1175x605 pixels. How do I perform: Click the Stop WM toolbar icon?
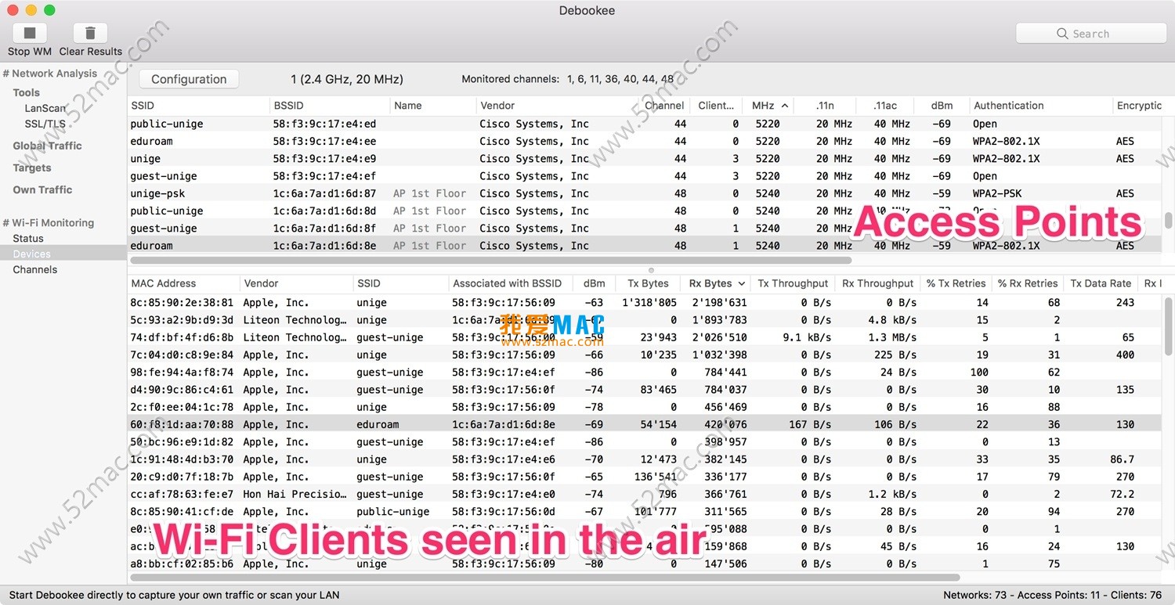[x=30, y=34]
